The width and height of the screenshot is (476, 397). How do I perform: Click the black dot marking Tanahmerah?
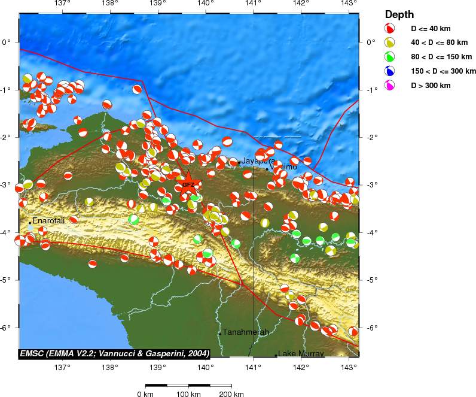click(220, 334)
